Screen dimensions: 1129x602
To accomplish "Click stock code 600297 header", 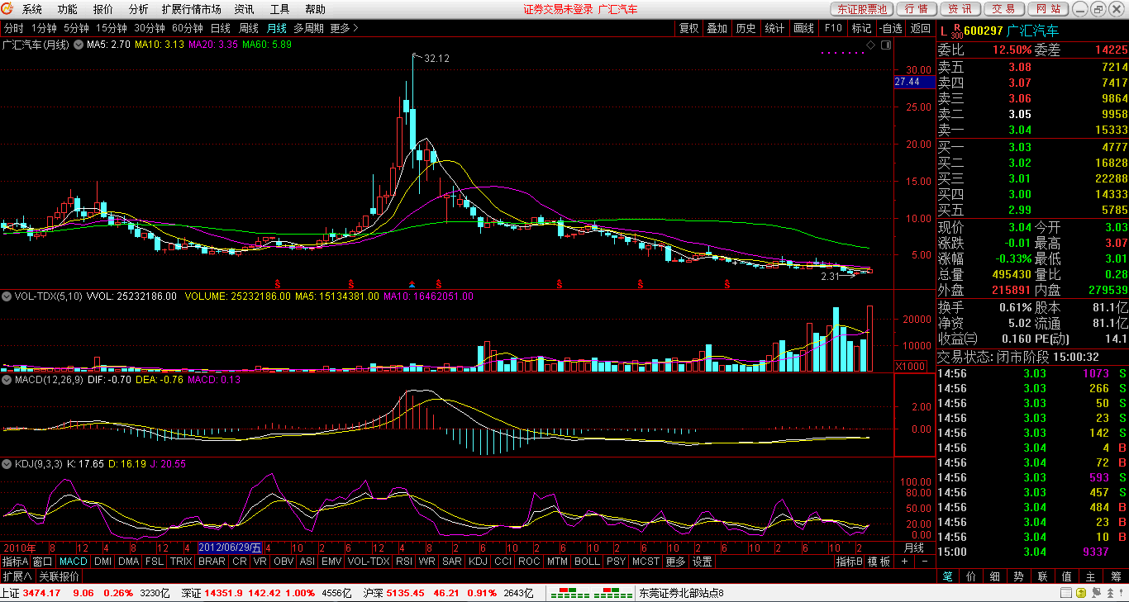I will coord(984,31).
